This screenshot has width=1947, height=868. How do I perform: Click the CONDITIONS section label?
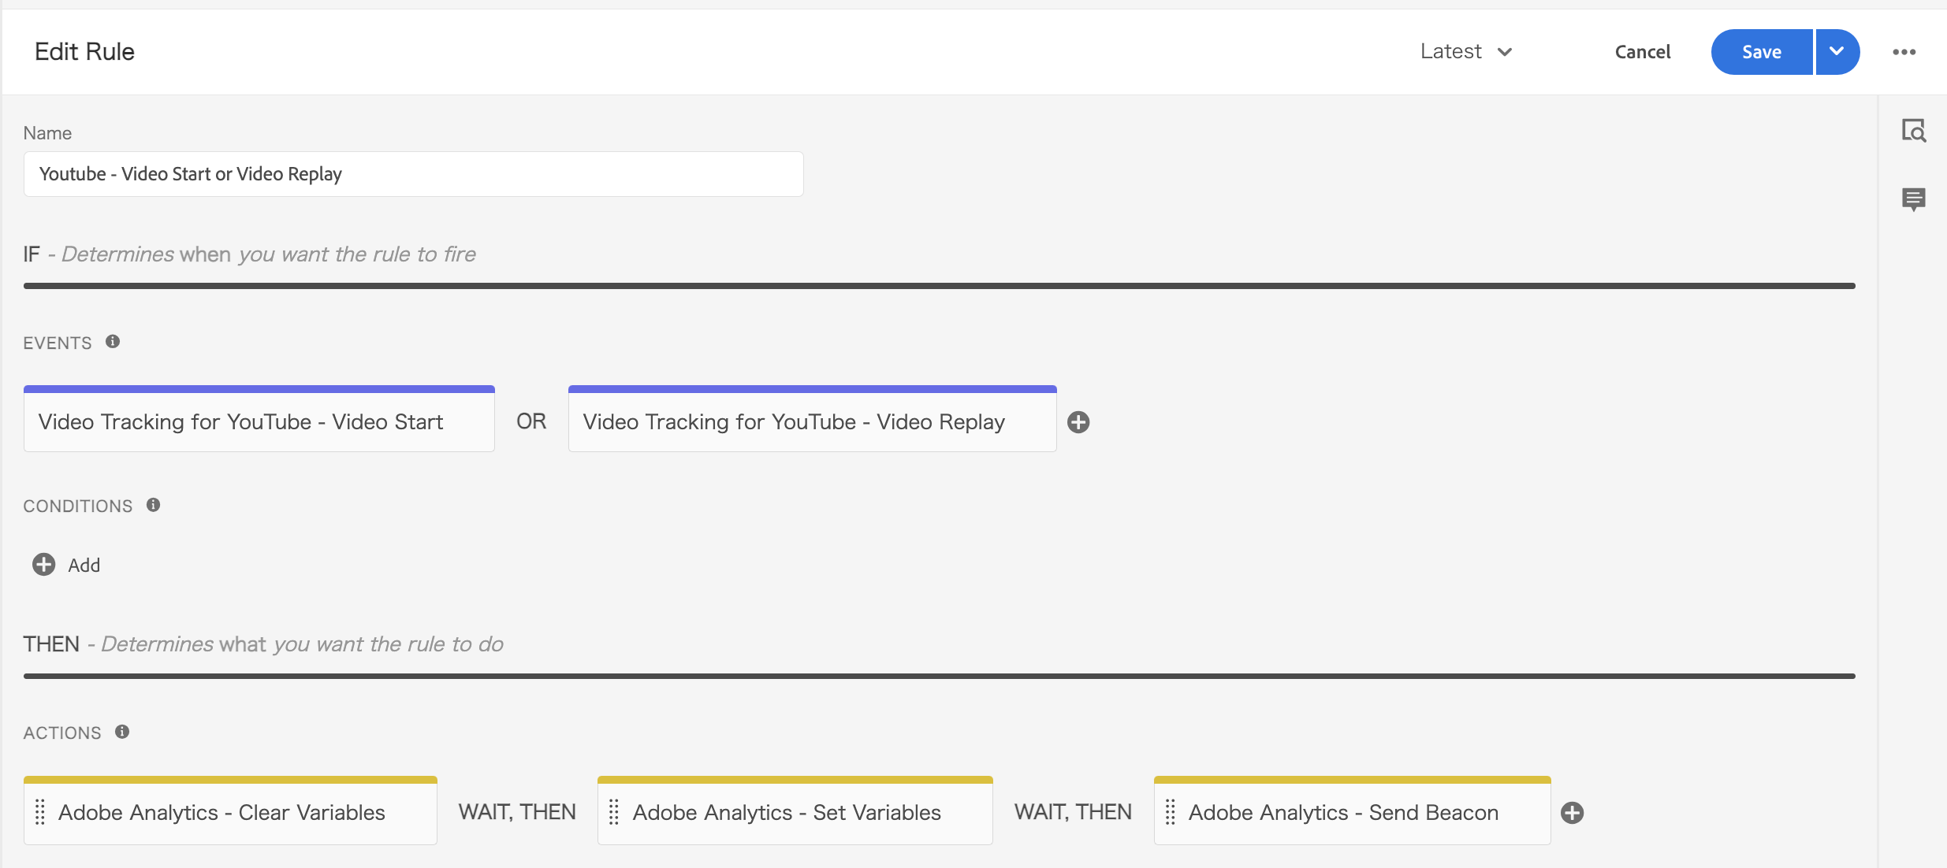78,506
